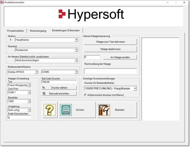This screenshot has width=190, height=147.
Task: Open the Standort Restaurant dropdown
Action: click(x=76, y=50)
